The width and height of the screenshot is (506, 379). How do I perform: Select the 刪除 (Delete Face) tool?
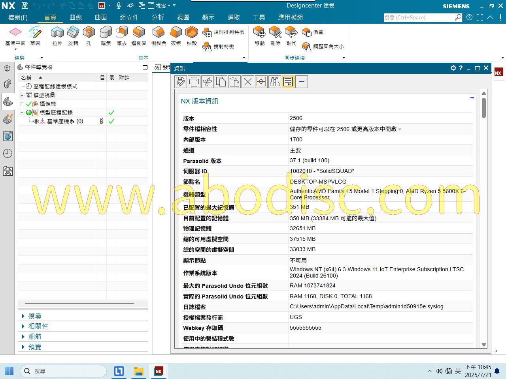tap(276, 36)
